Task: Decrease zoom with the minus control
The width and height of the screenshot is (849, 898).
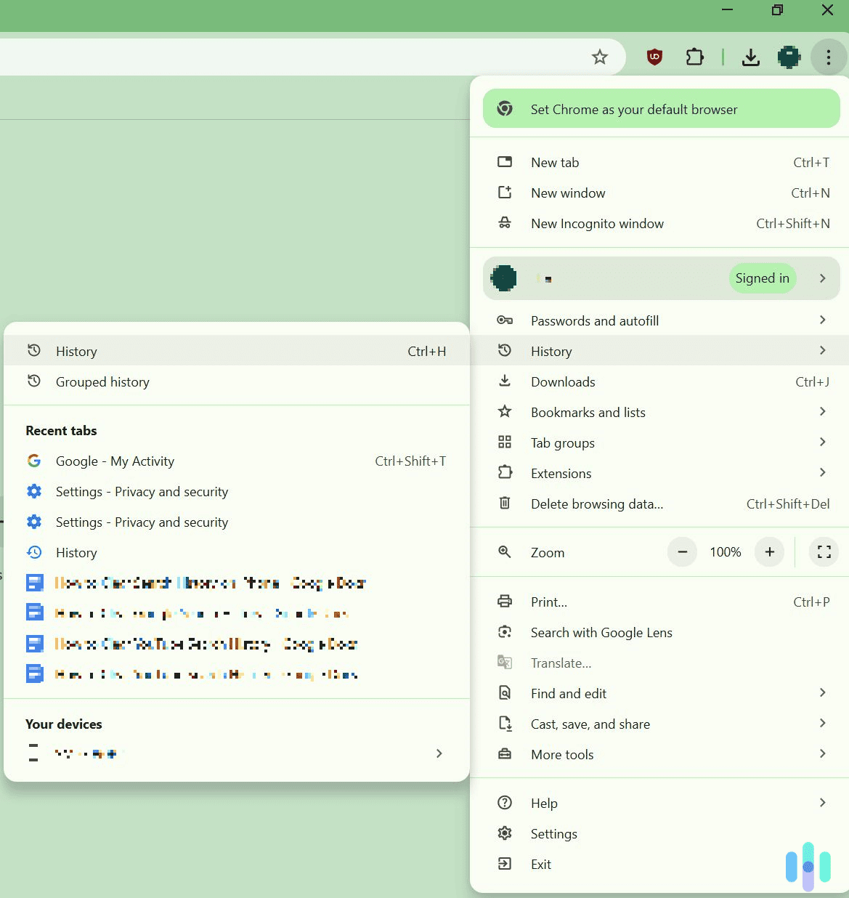Action: click(682, 551)
